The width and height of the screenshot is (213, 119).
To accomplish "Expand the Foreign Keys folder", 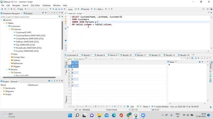I will click(x=9, y=57).
